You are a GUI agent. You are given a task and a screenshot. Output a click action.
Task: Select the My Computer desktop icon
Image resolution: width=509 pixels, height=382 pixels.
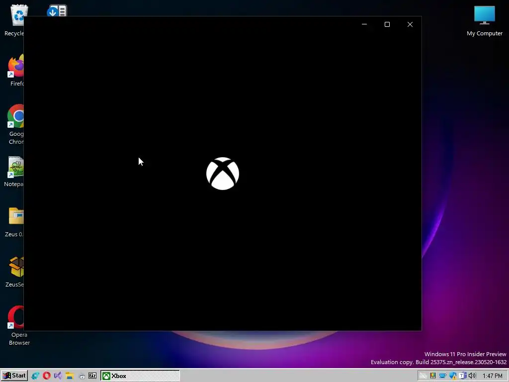484,21
